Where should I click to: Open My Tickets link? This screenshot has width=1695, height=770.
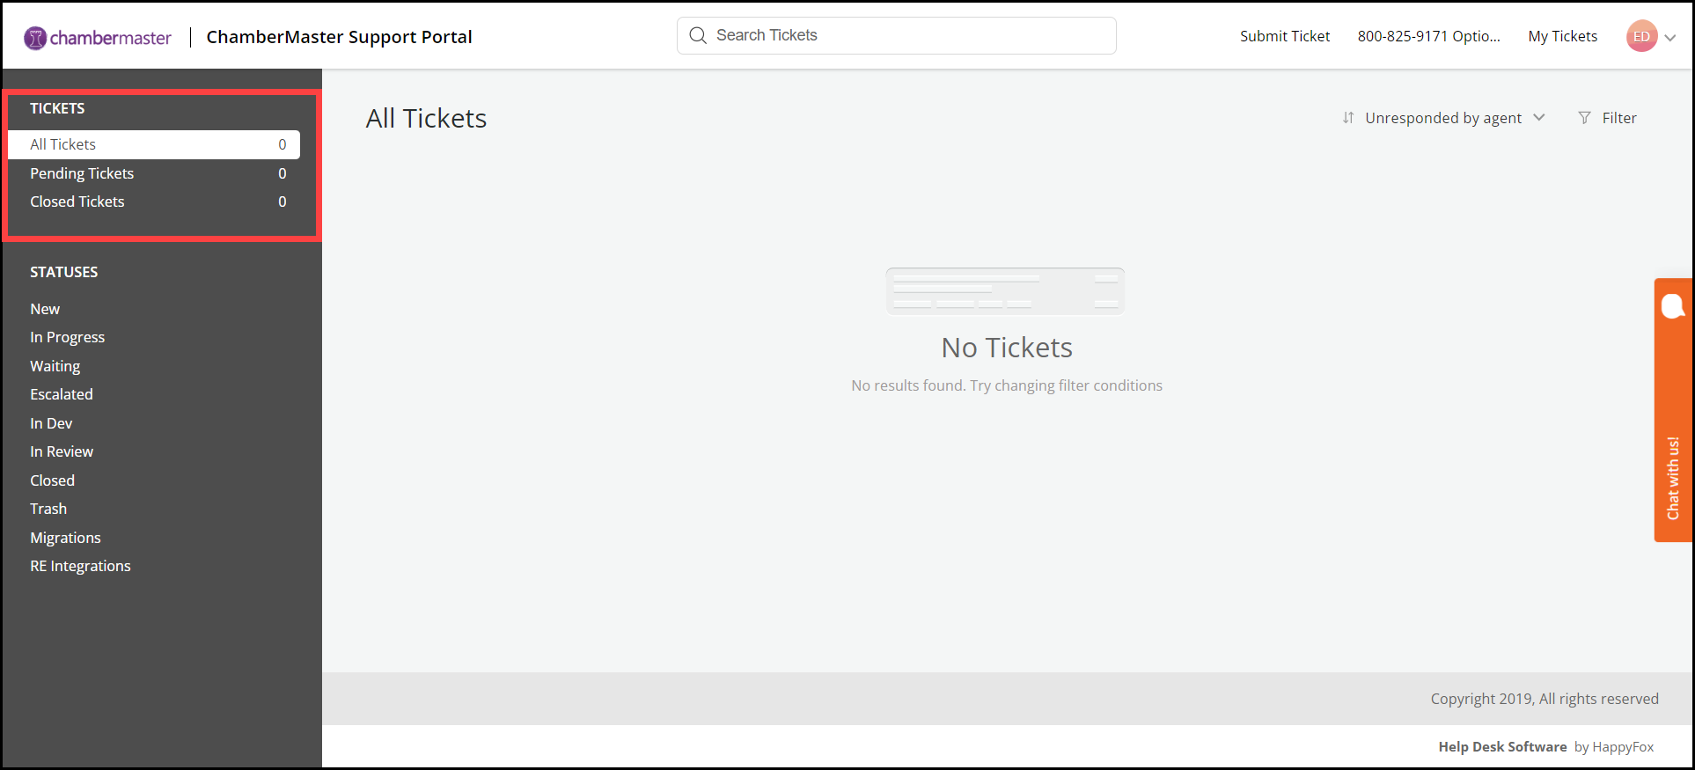1562,36
